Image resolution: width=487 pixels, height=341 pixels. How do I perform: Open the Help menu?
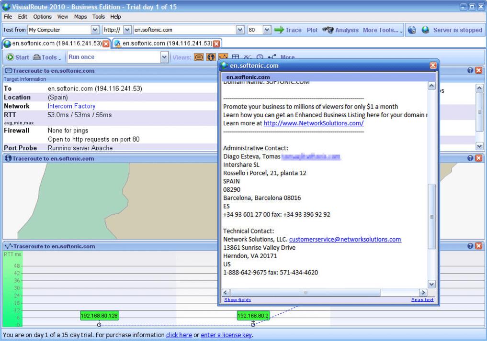tap(115, 17)
